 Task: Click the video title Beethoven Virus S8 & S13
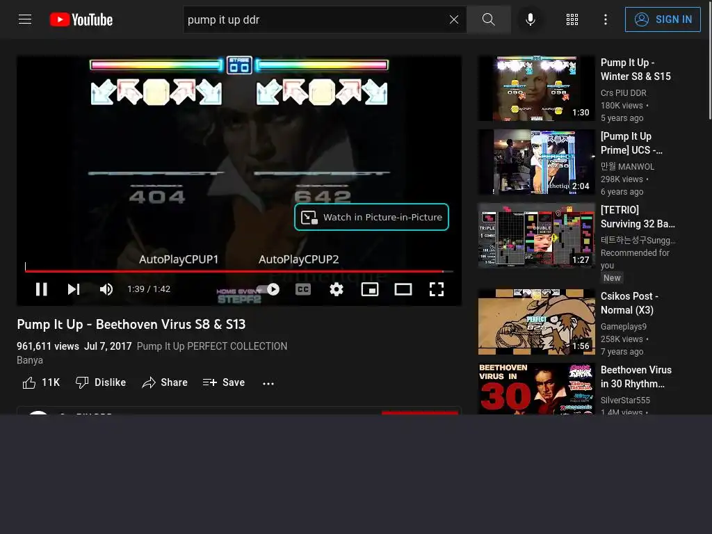(x=131, y=324)
